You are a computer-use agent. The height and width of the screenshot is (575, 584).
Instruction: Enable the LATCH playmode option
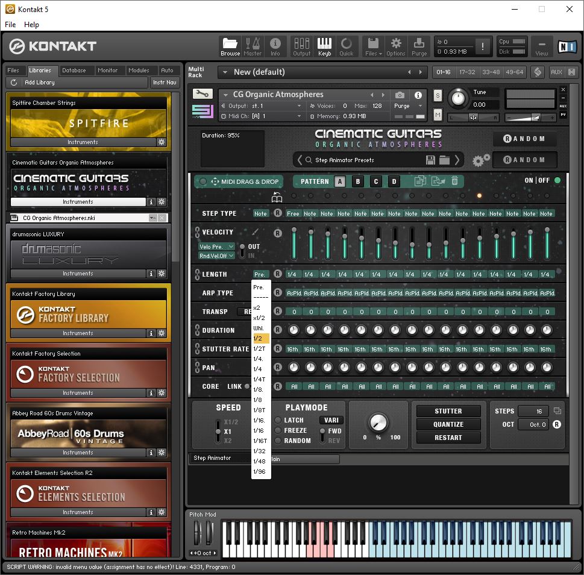pos(278,420)
